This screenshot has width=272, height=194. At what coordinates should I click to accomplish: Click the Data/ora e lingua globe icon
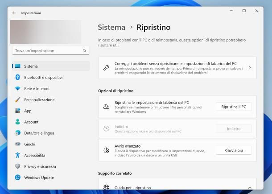coord(18,133)
